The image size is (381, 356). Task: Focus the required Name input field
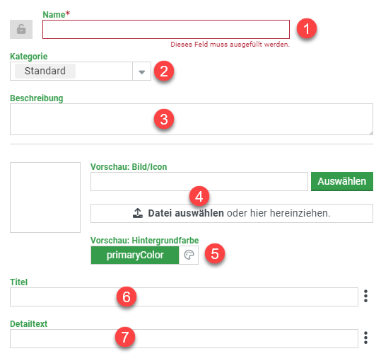166,29
